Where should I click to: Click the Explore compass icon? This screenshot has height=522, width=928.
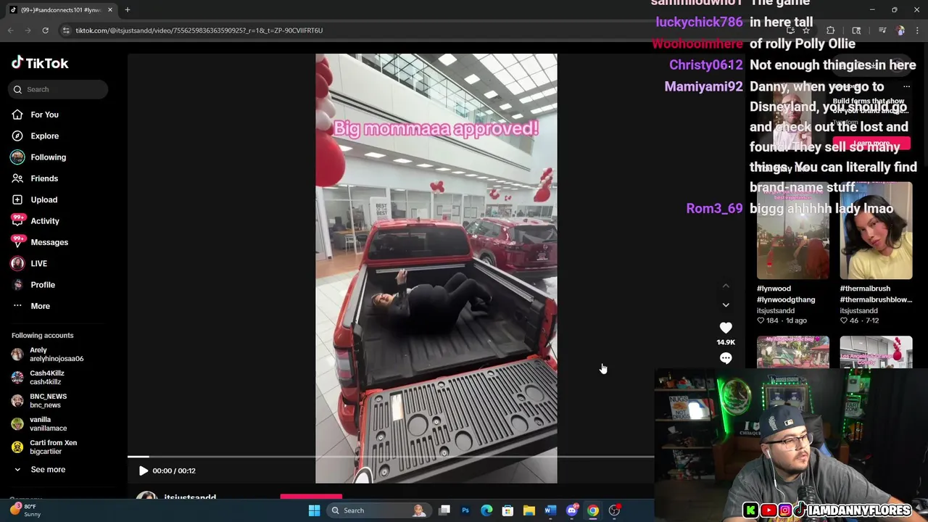pos(17,136)
